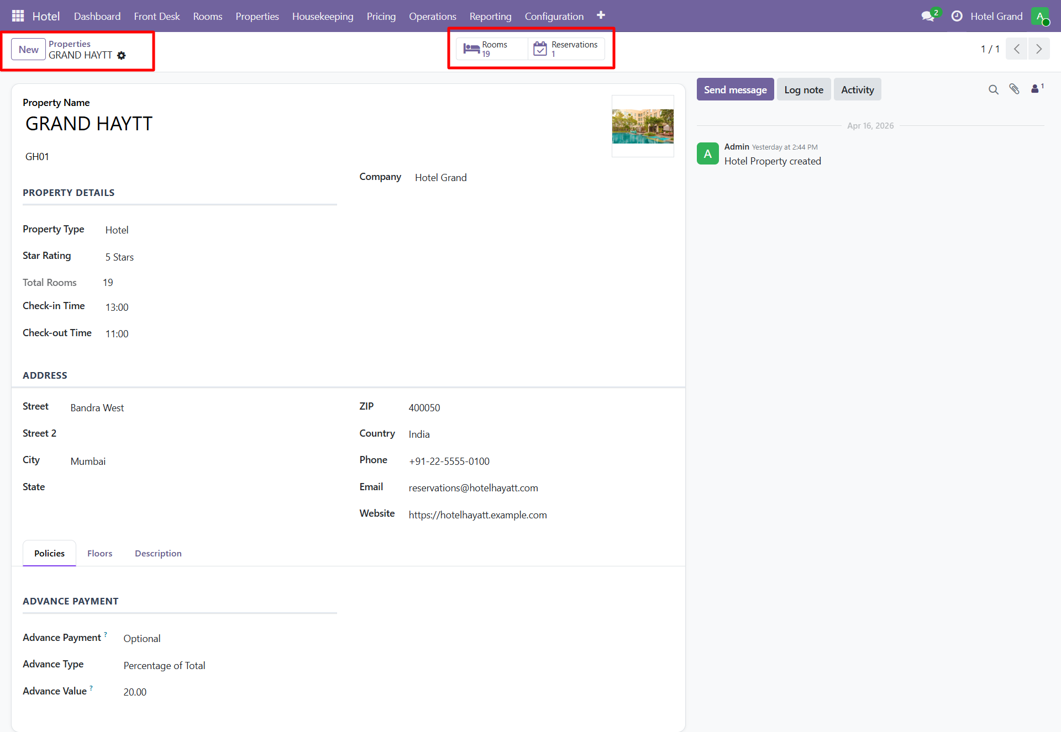Click the clock activities icon in navbar
Viewport: 1061px width, 732px height.
[957, 16]
